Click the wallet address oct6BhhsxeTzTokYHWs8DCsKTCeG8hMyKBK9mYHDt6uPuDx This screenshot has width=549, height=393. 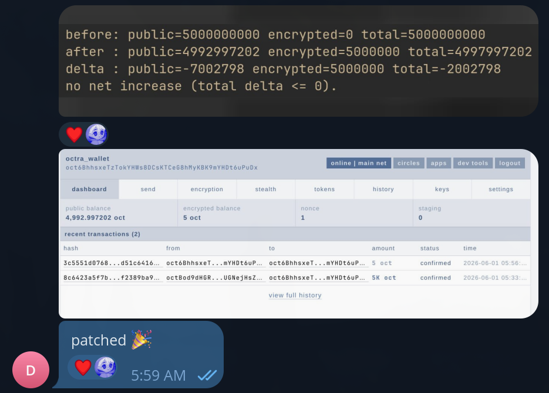[x=161, y=168]
